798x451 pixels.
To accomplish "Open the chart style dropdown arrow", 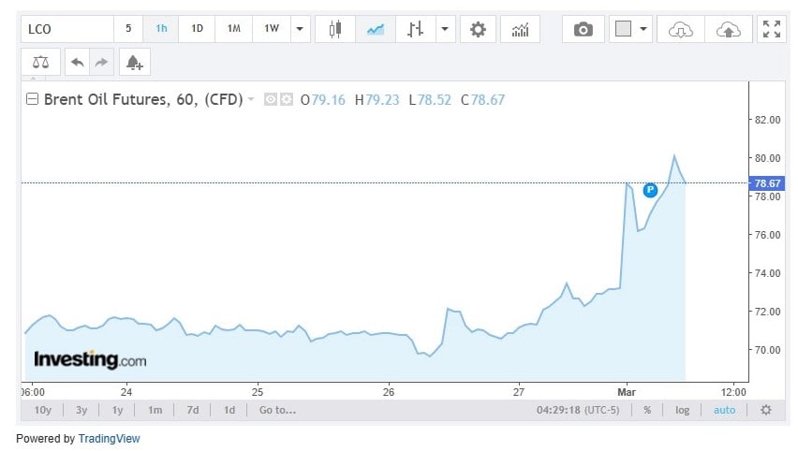I will click(444, 29).
